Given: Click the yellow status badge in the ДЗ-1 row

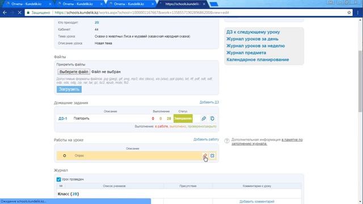Looking at the screenshot, I should click(183, 118).
